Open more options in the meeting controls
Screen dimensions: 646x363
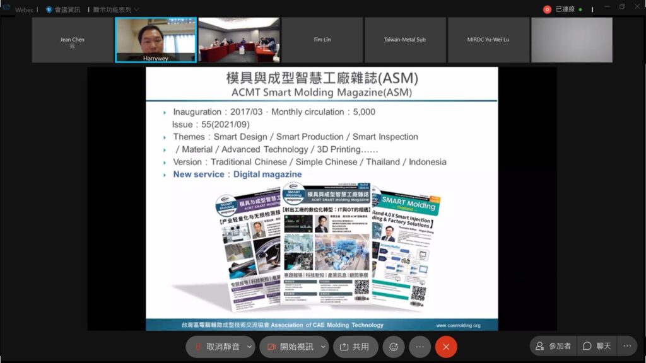pos(420,347)
